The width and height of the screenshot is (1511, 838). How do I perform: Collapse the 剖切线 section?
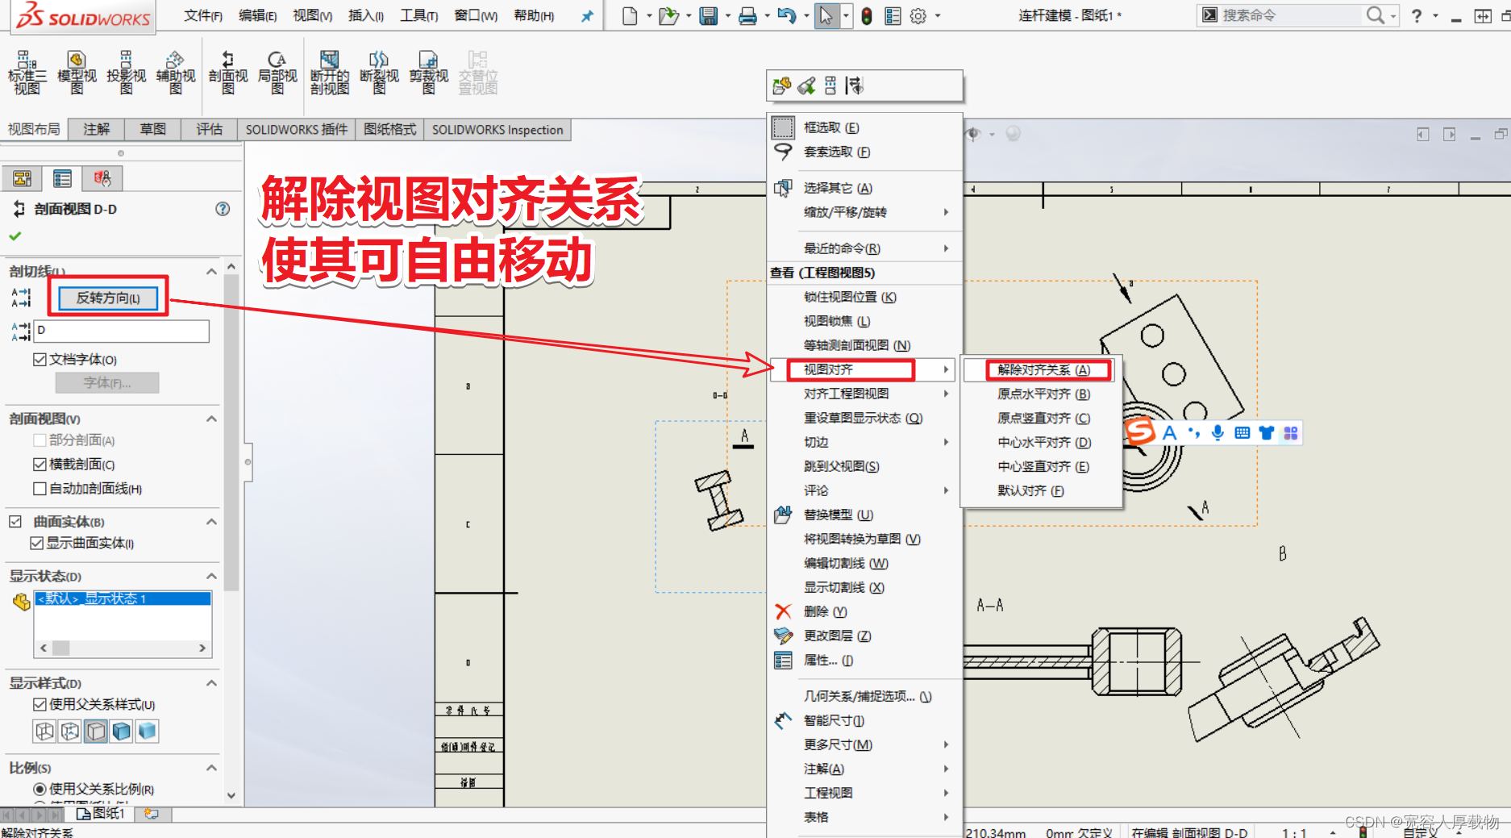tap(211, 272)
